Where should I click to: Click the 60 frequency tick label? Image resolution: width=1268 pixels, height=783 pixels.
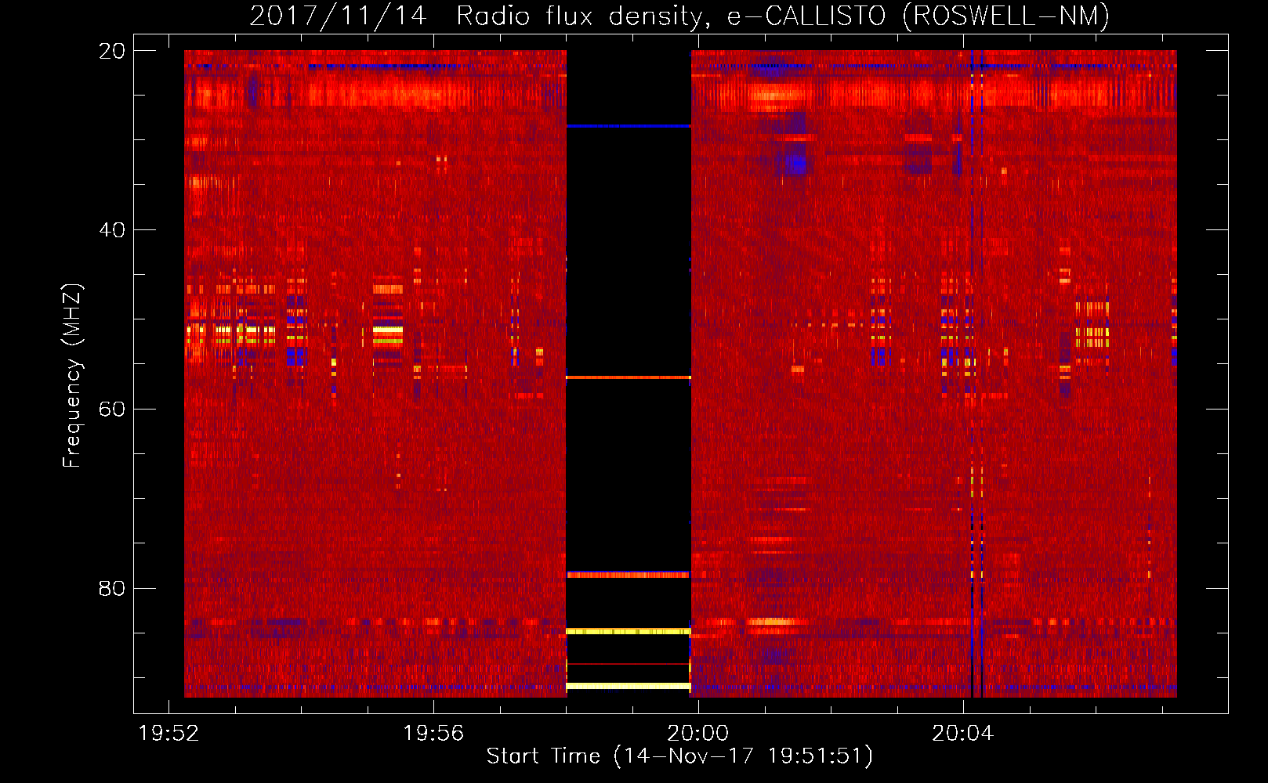(112, 410)
